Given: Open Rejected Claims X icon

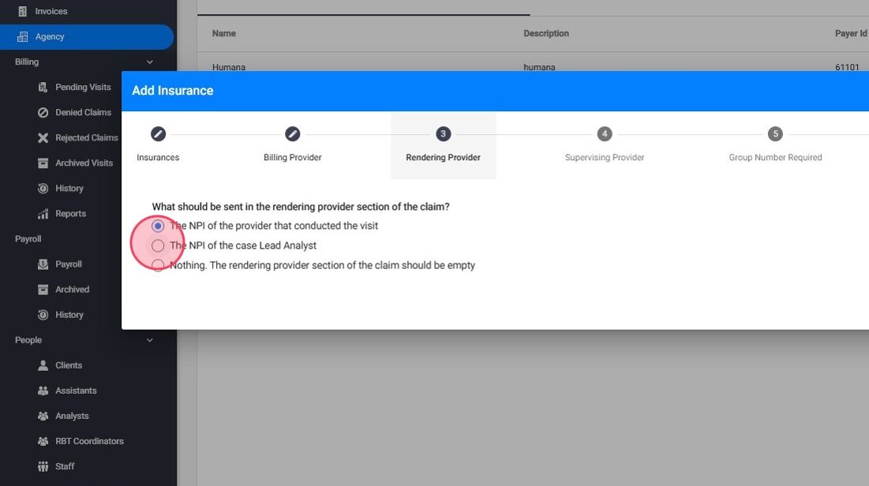Looking at the screenshot, I should pyautogui.click(x=43, y=137).
